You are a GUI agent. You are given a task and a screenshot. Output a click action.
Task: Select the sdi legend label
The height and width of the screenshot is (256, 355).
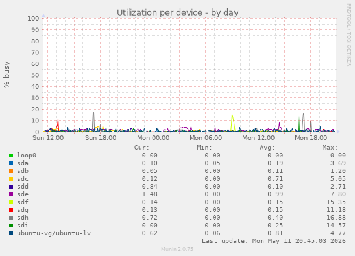[x=23, y=226]
